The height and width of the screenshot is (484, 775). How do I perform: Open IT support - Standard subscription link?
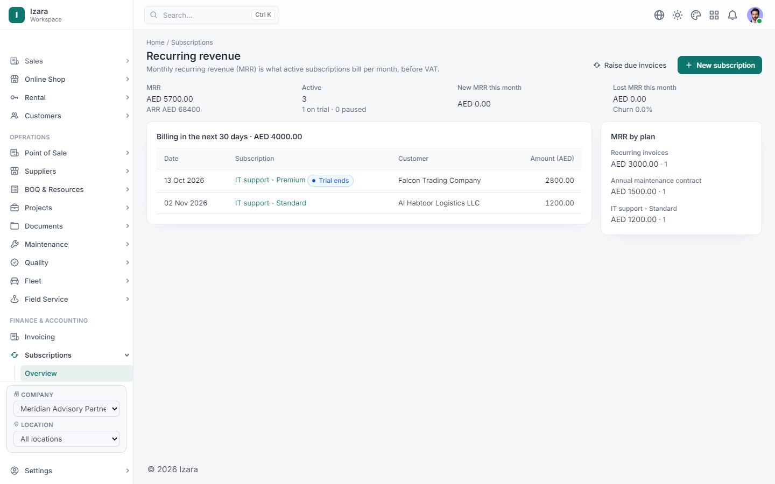[271, 203]
